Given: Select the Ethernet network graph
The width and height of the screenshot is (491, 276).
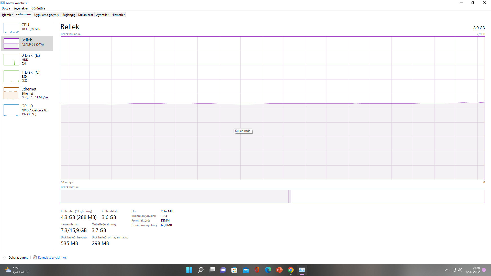Looking at the screenshot, I should click(11, 93).
